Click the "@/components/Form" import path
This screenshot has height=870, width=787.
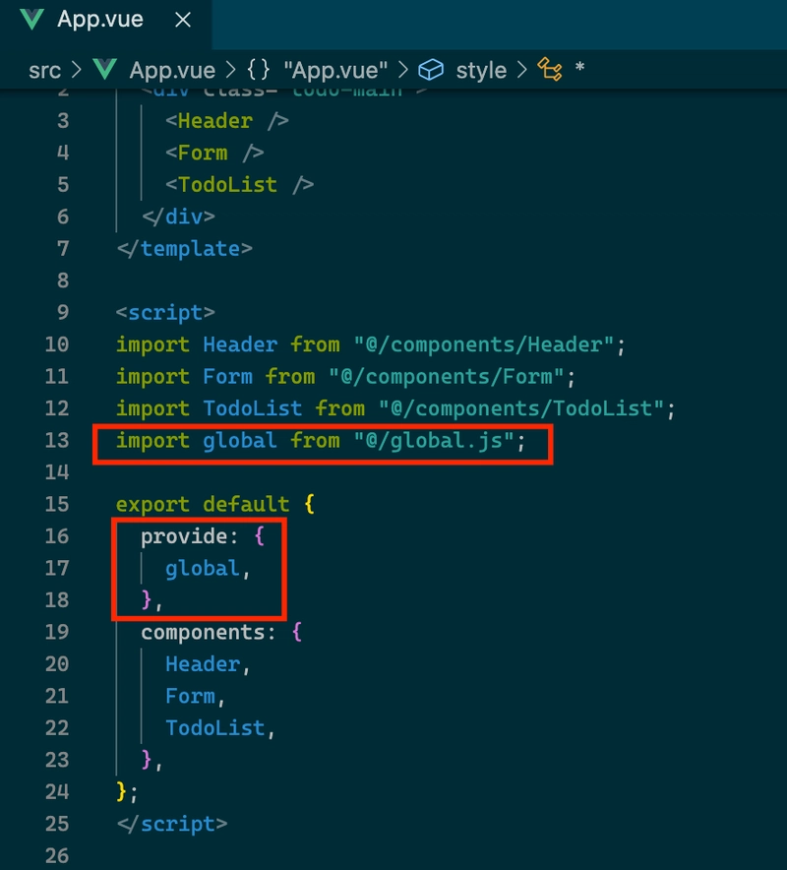pos(447,377)
